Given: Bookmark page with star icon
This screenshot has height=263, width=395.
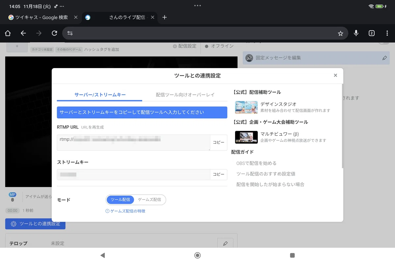Looking at the screenshot, I should (340, 33).
